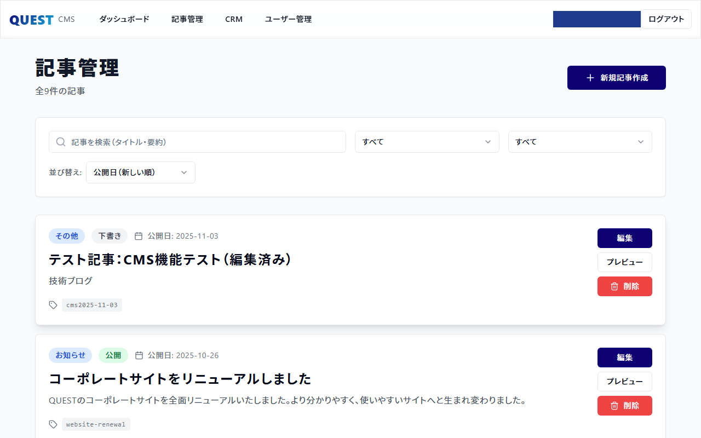The height and width of the screenshot is (438, 701).
Task: Click the trash icon on the テスト記事 削除 button
Action: click(x=614, y=286)
